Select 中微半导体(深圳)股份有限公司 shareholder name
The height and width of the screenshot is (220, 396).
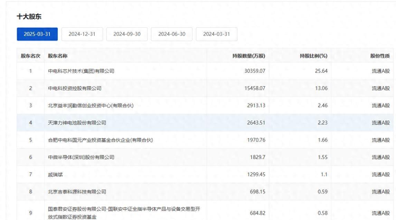pyautogui.click(x=81, y=157)
